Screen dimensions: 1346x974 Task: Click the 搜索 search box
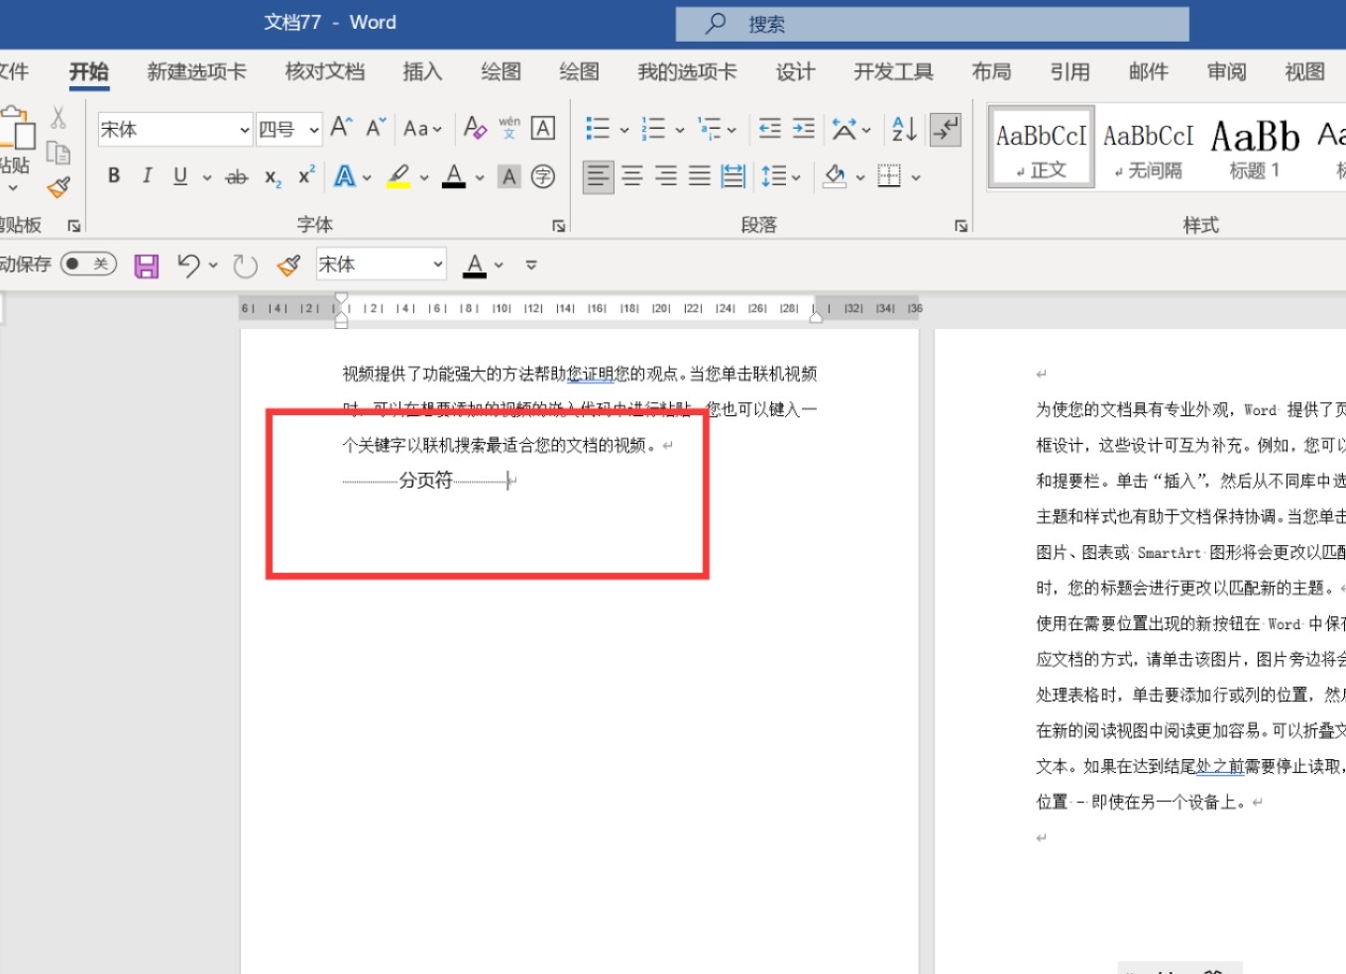pos(933,24)
